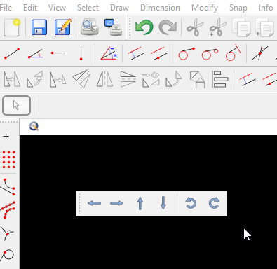Select the Scale modify tool
The width and height of the screenshot is (277, 269).
[x=58, y=79]
